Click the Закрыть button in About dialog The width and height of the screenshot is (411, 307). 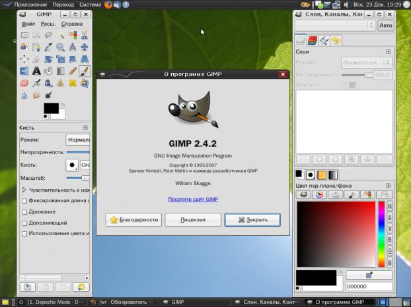[x=252, y=220]
